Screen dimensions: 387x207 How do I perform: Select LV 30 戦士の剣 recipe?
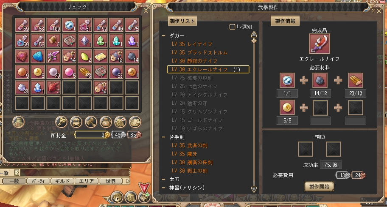[190, 171]
